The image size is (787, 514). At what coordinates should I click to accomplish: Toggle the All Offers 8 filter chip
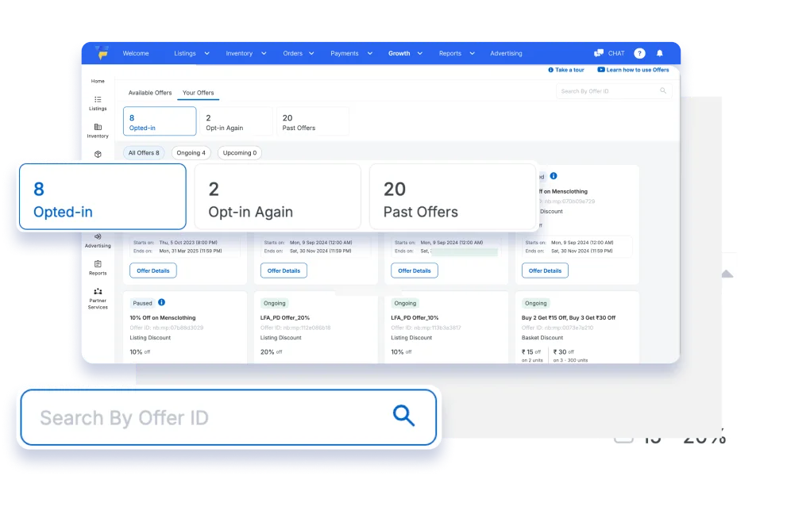[143, 152]
